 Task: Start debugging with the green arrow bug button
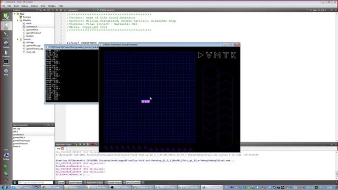click(x=6, y=173)
